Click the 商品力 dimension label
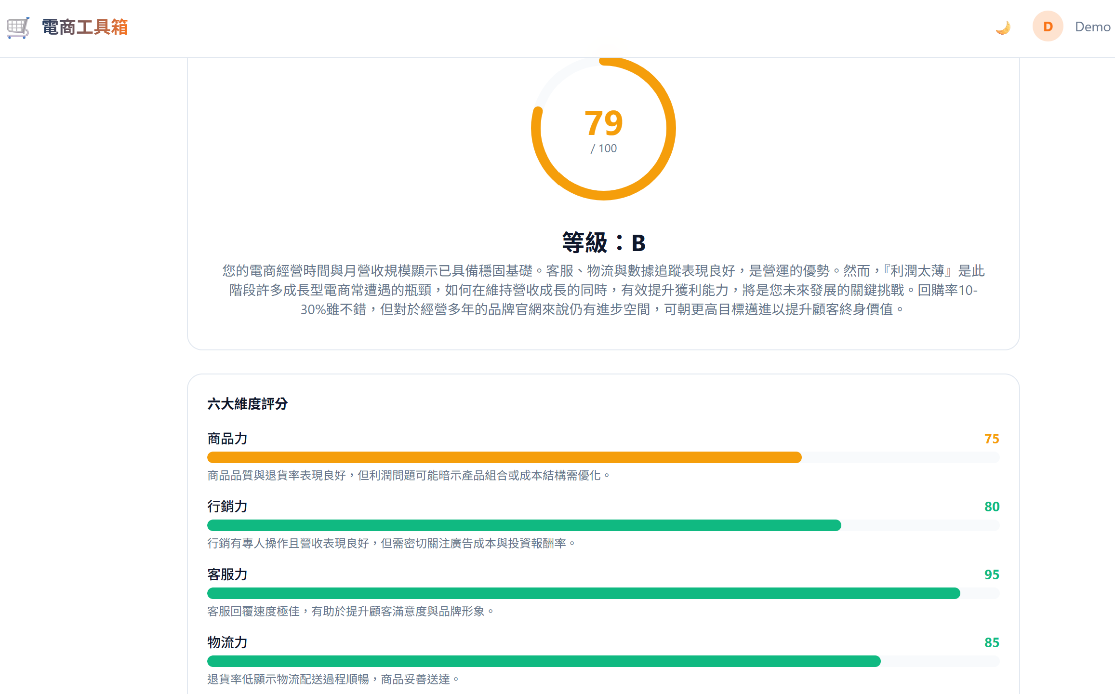Image resolution: width=1115 pixels, height=694 pixels. pos(226,439)
